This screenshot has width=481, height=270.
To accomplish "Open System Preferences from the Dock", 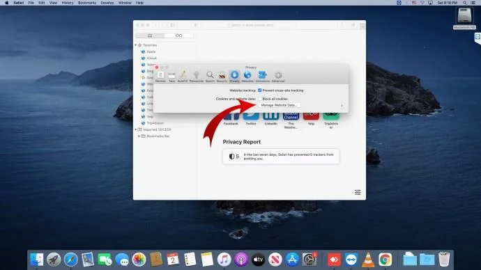I will 310,260.
